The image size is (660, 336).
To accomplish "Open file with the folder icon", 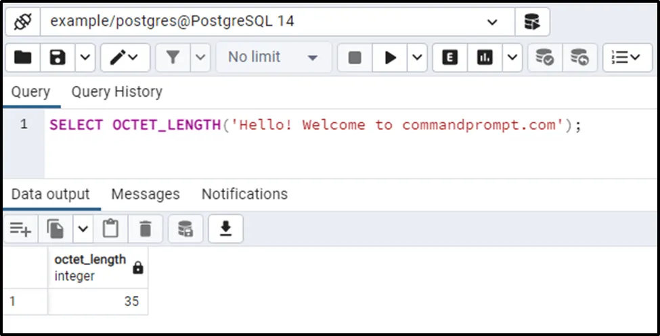I will coord(23,57).
